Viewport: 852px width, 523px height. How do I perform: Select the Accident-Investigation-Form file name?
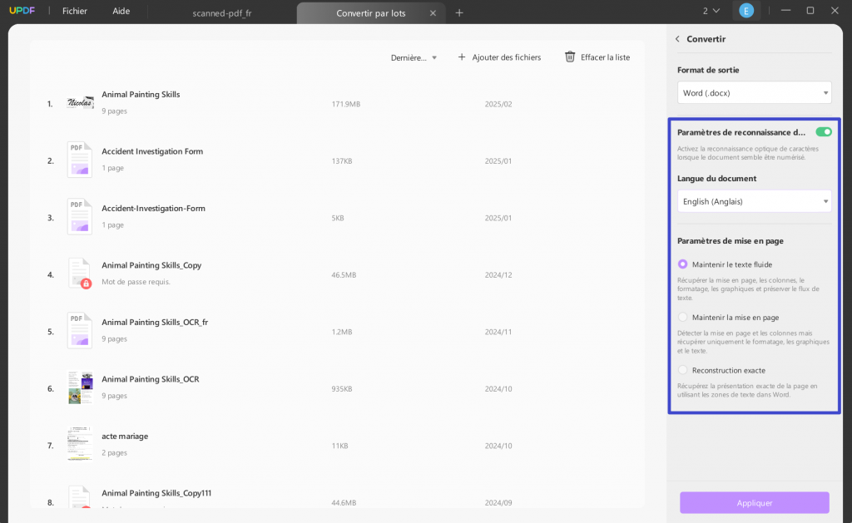[153, 209]
